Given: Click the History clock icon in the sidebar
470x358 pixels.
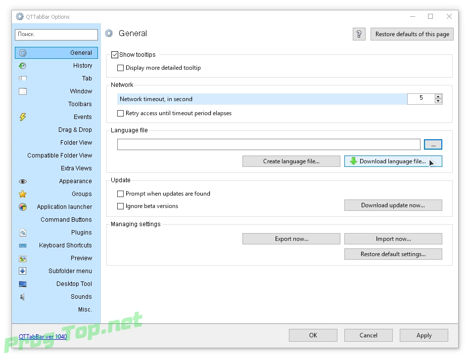Looking at the screenshot, I should (23, 66).
